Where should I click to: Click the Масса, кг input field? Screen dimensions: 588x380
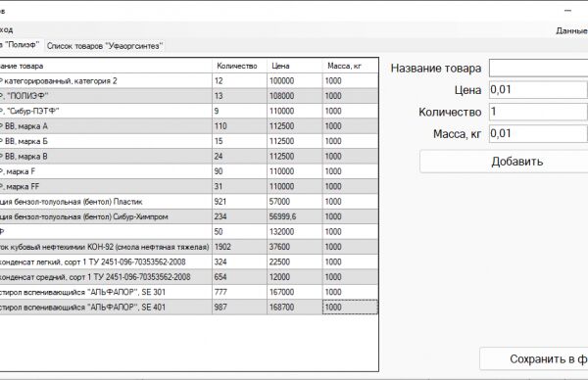coord(538,134)
